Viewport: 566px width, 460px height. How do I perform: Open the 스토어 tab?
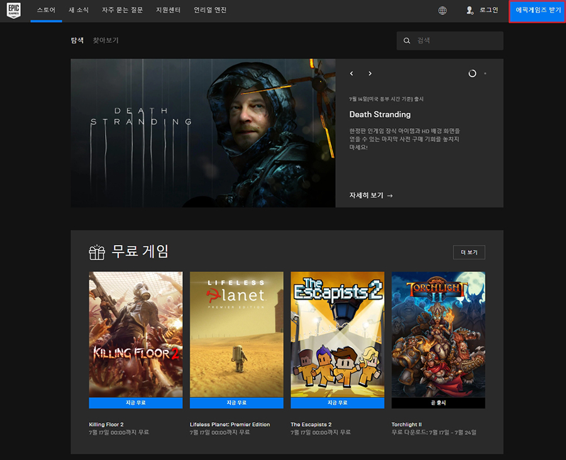point(46,10)
